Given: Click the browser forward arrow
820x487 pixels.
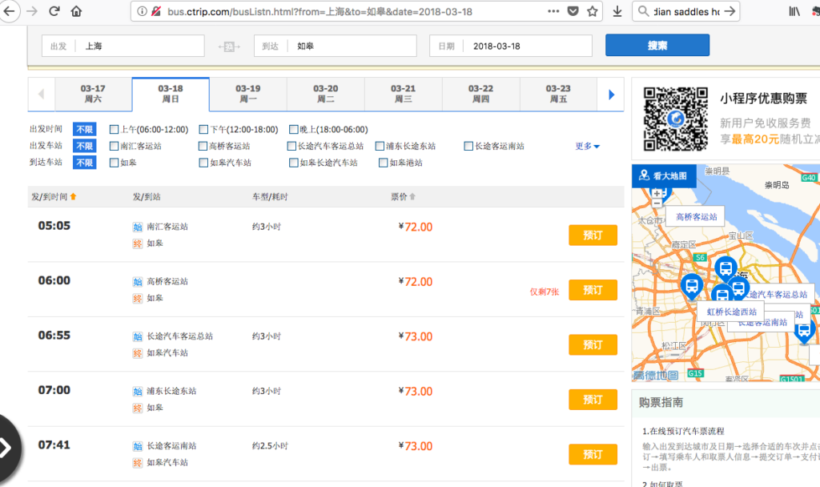Looking at the screenshot, I should [32, 11].
